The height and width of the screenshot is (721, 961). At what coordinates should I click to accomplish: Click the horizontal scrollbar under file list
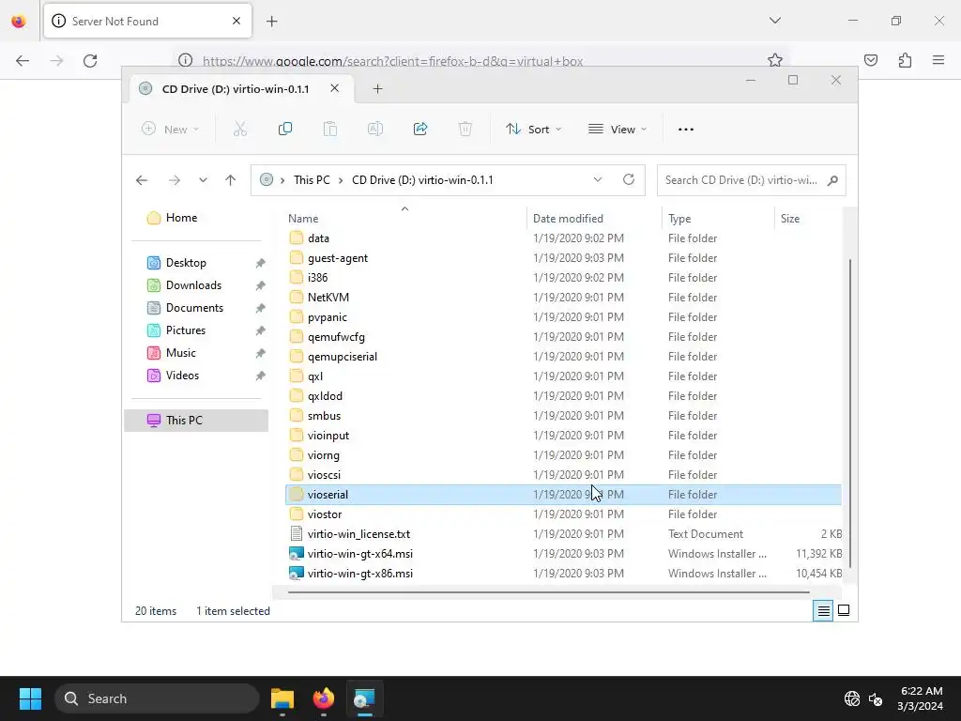548,592
